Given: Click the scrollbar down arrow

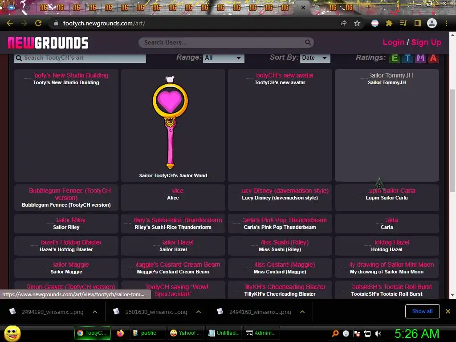Looking at the screenshot, I should tap(452, 295).
